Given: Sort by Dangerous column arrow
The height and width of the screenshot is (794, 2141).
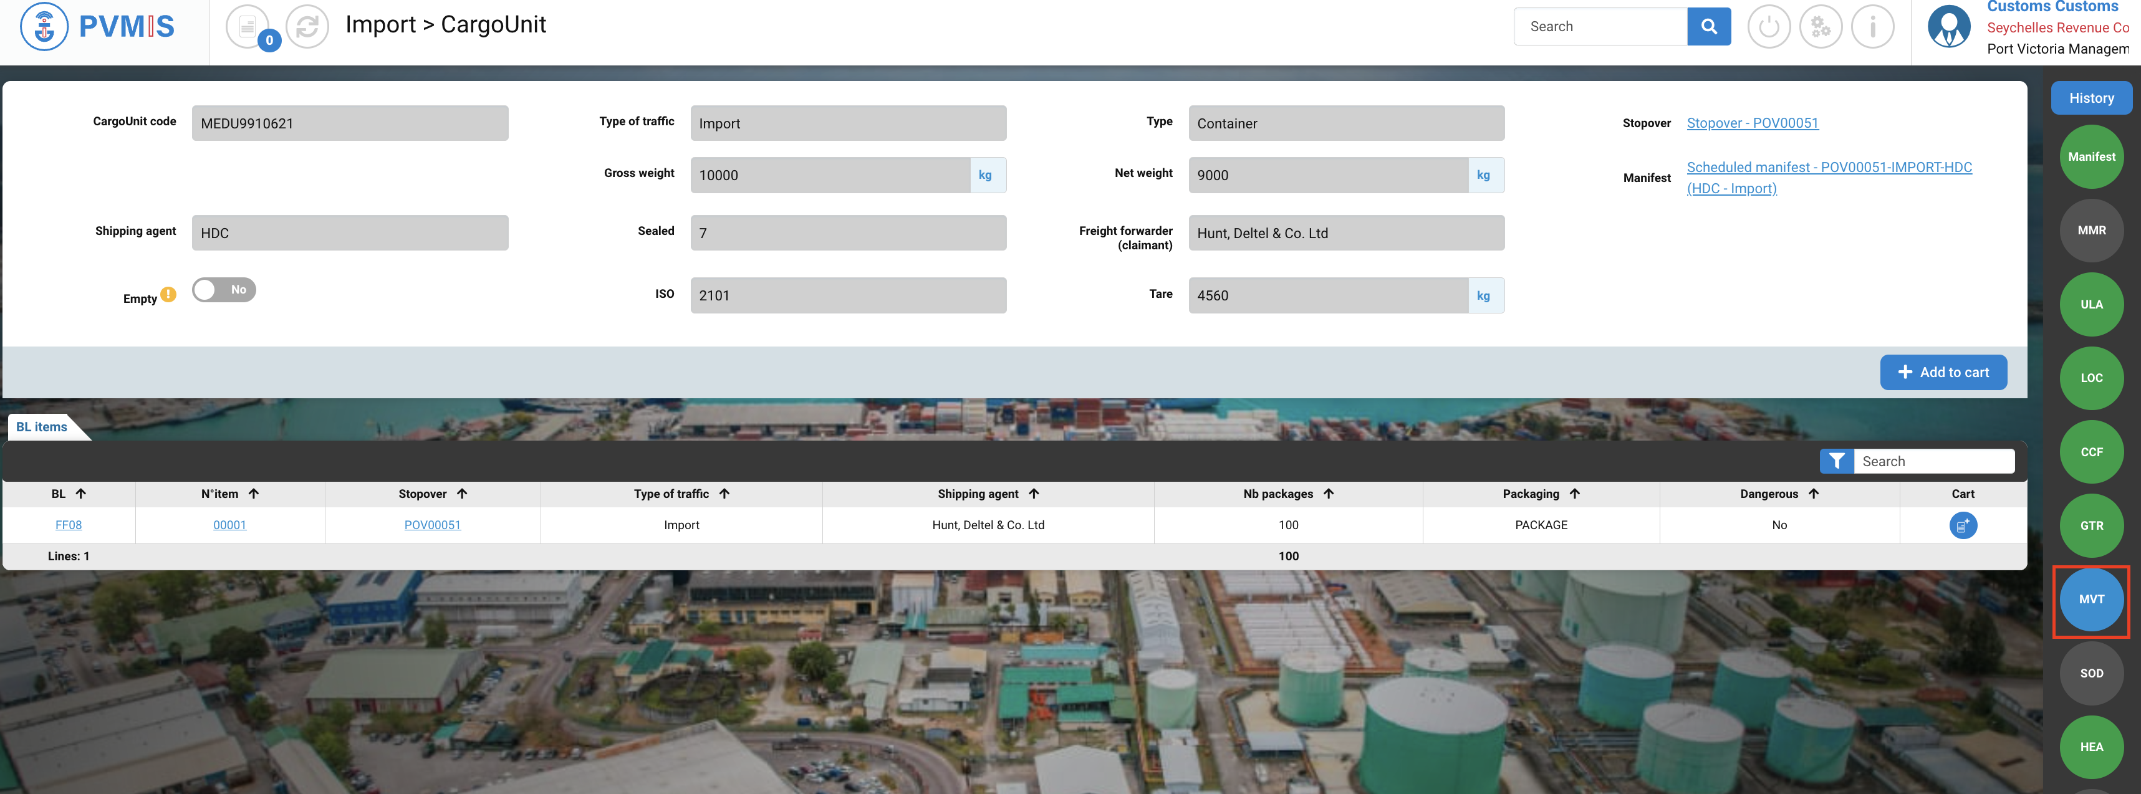Looking at the screenshot, I should pos(1812,494).
